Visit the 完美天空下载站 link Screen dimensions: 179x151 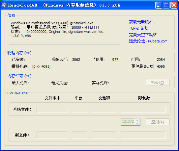(143, 35)
